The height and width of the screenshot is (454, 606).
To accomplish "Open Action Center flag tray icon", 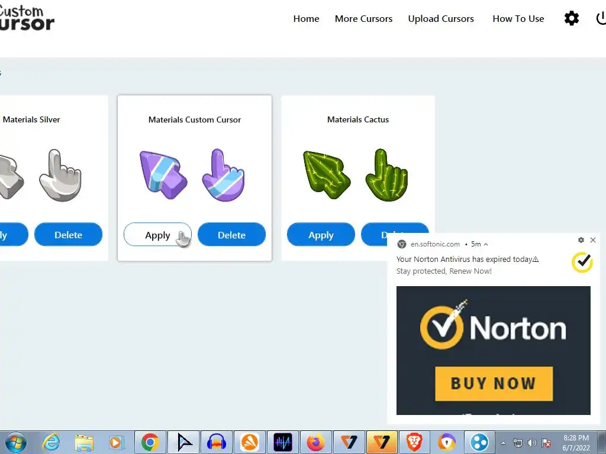I will click(x=546, y=443).
